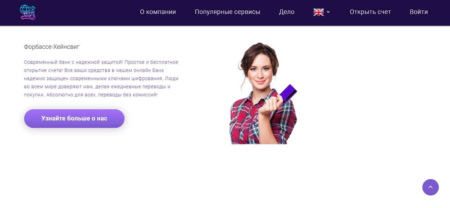Select Войти to log in

[x=419, y=12]
